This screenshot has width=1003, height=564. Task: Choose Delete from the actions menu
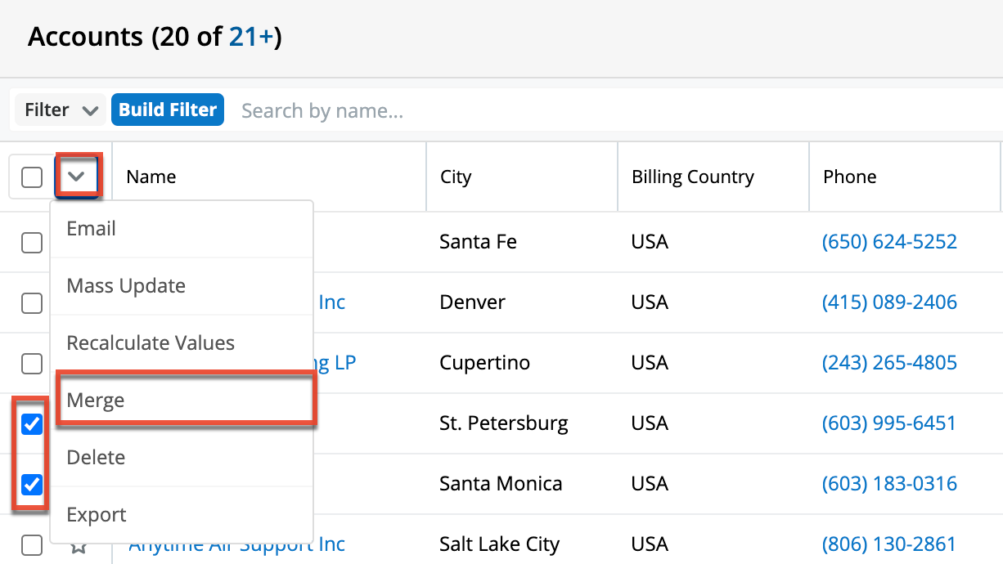[x=96, y=458]
